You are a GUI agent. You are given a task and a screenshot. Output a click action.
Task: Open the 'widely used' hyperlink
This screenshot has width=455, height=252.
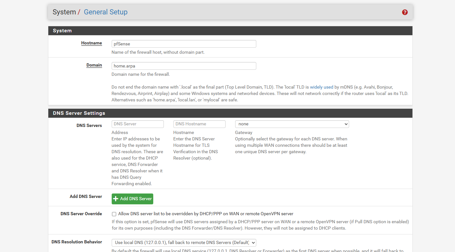(x=321, y=87)
